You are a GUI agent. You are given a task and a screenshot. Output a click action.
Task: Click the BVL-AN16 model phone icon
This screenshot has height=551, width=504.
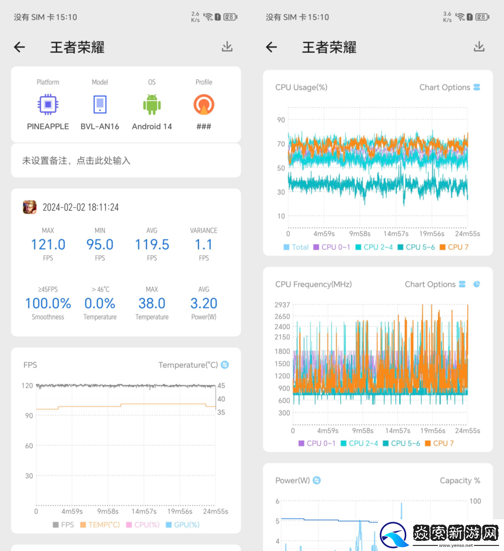click(99, 104)
